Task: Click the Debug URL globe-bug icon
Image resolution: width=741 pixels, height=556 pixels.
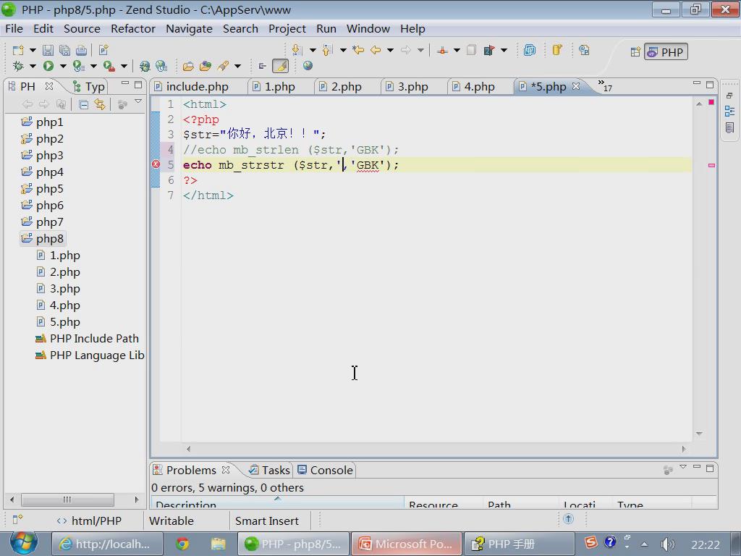Action: [x=145, y=66]
